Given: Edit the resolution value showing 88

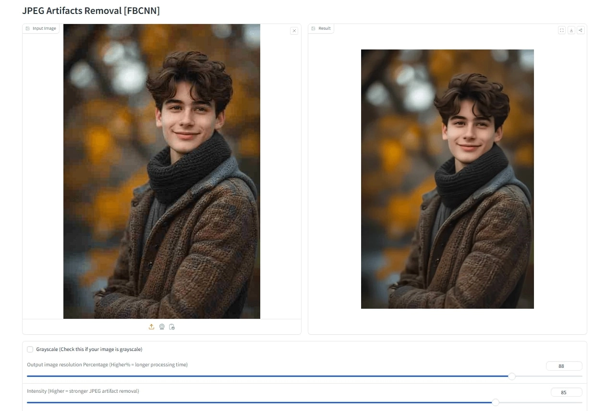Looking at the screenshot, I should point(563,366).
